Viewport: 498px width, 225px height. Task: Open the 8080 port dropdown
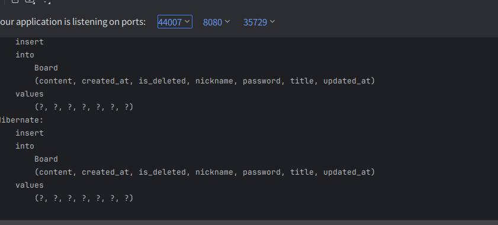click(216, 22)
